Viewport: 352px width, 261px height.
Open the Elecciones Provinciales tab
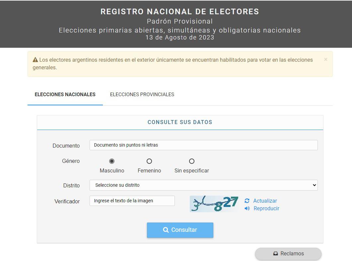point(142,95)
